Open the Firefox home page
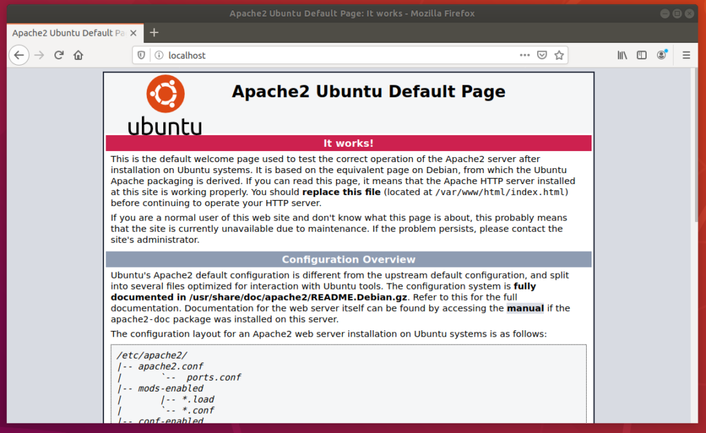The height and width of the screenshot is (433, 706). (x=79, y=55)
